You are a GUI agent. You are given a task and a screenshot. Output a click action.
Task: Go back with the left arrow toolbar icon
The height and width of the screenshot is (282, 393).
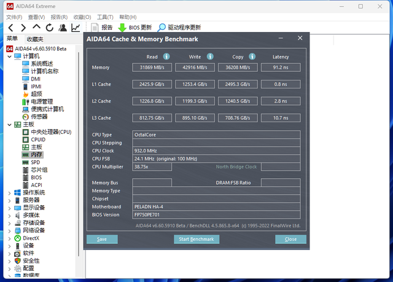click(x=11, y=28)
